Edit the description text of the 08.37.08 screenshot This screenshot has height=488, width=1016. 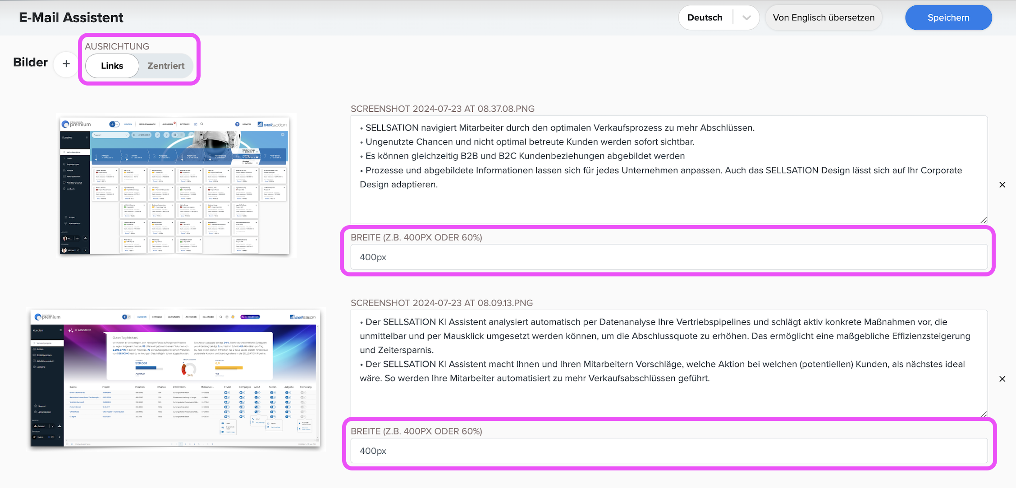point(669,170)
